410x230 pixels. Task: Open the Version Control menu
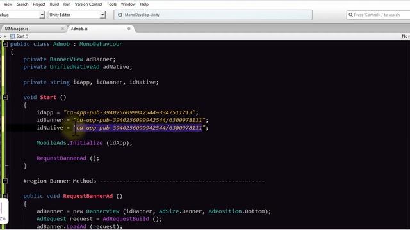88,4
